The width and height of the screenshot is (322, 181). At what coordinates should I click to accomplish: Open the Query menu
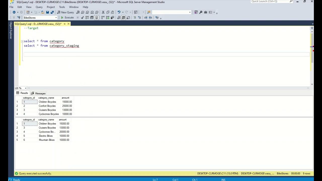coord(39,7)
